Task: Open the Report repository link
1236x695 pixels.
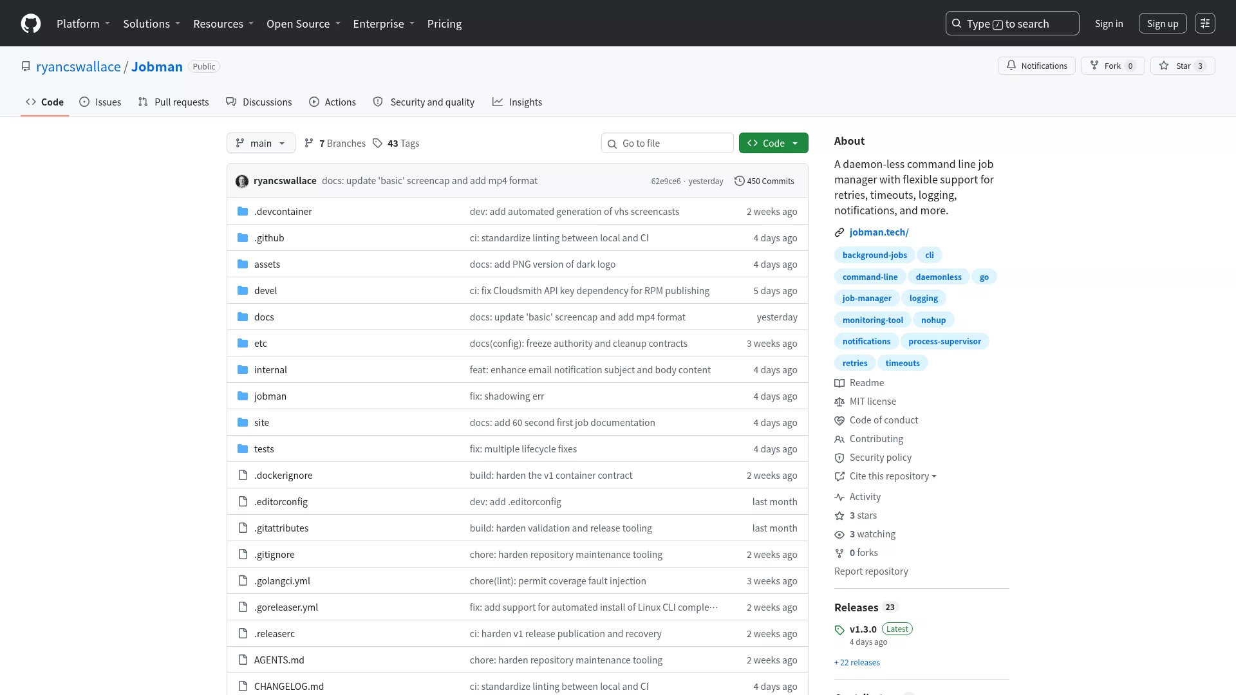Action: pyautogui.click(x=871, y=571)
